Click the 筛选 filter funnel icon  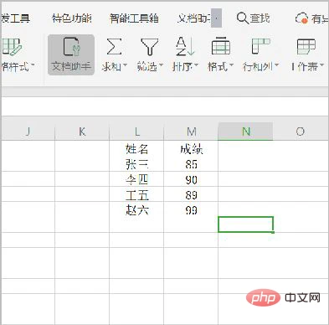coord(150,46)
